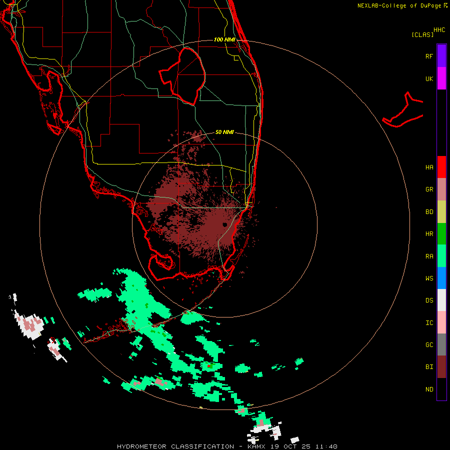This screenshot has height=450, width=450.
Task: Pick the HR dark green swatch
Action: point(441,234)
